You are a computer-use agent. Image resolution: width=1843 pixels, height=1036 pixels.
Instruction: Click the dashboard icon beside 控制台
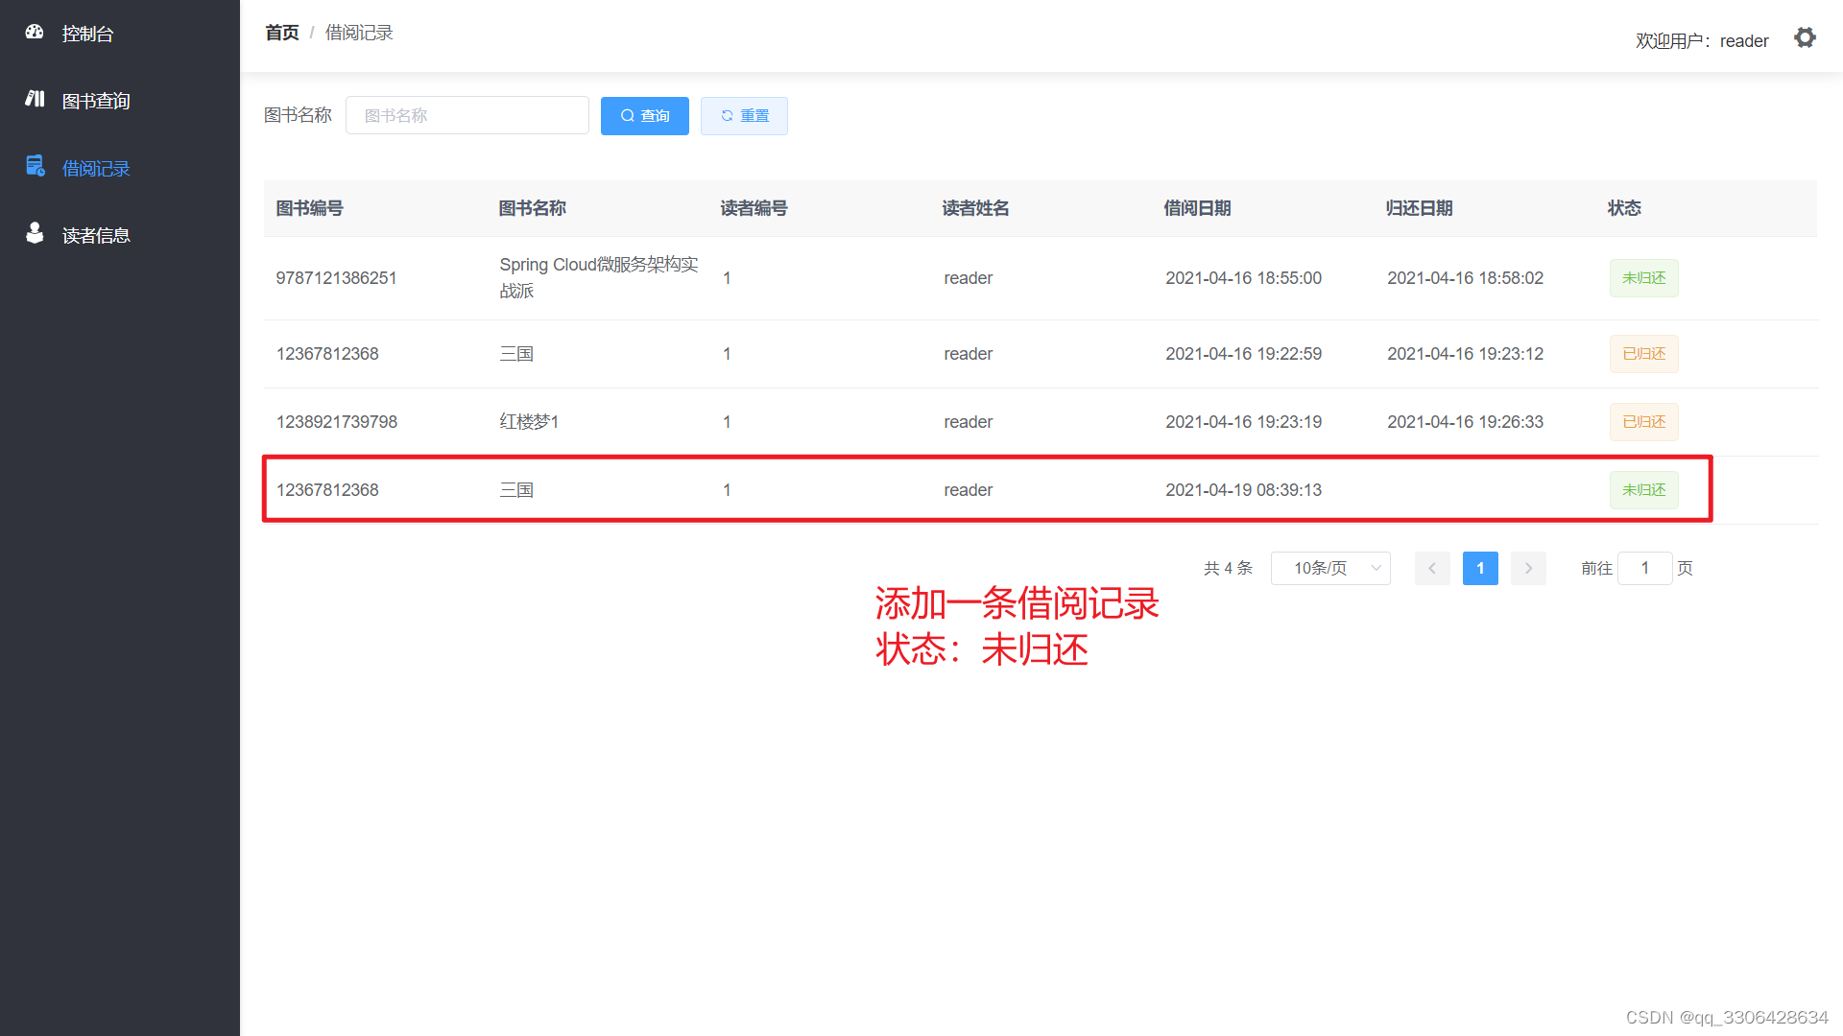tap(35, 33)
